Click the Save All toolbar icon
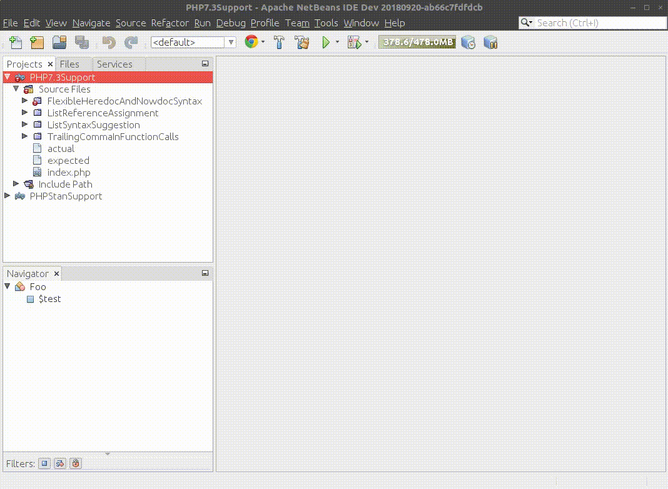Viewport: 668px width, 489px height. point(82,42)
